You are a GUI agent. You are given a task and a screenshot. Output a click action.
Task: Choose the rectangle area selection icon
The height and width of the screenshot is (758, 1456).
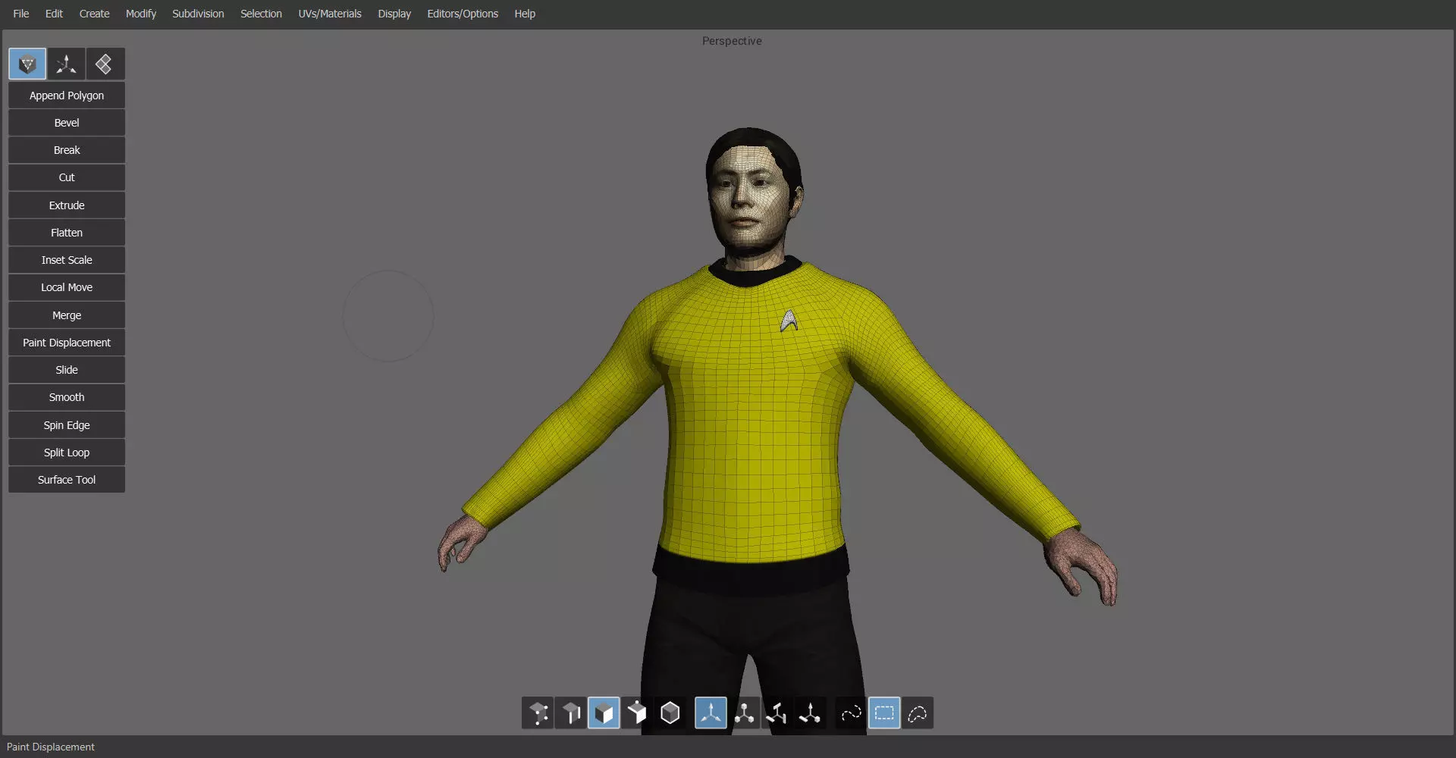(x=884, y=713)
